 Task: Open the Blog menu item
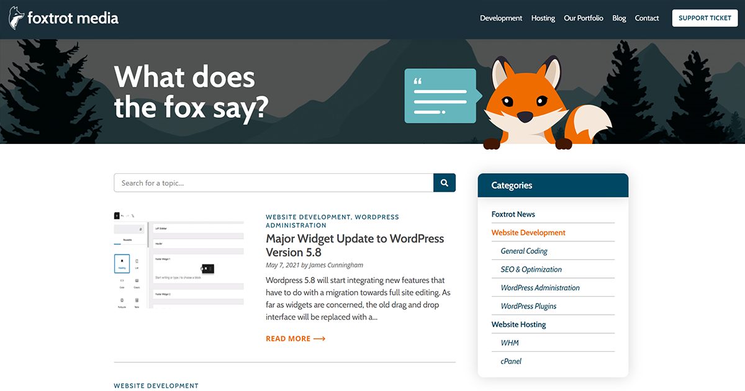618,18
